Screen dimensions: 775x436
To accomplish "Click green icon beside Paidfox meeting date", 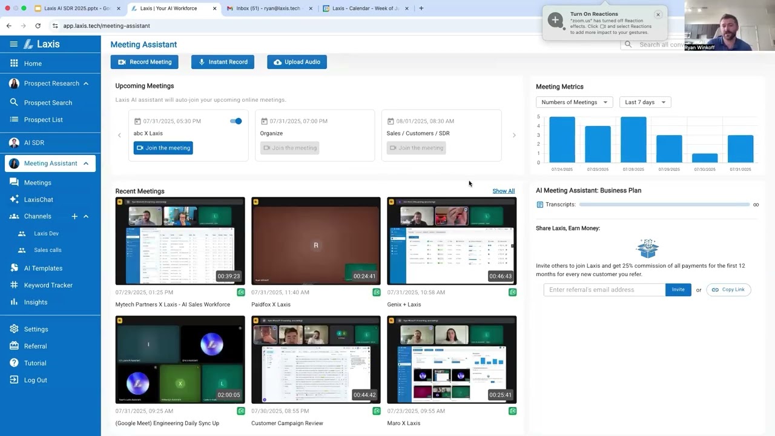I will coord(377,292).
